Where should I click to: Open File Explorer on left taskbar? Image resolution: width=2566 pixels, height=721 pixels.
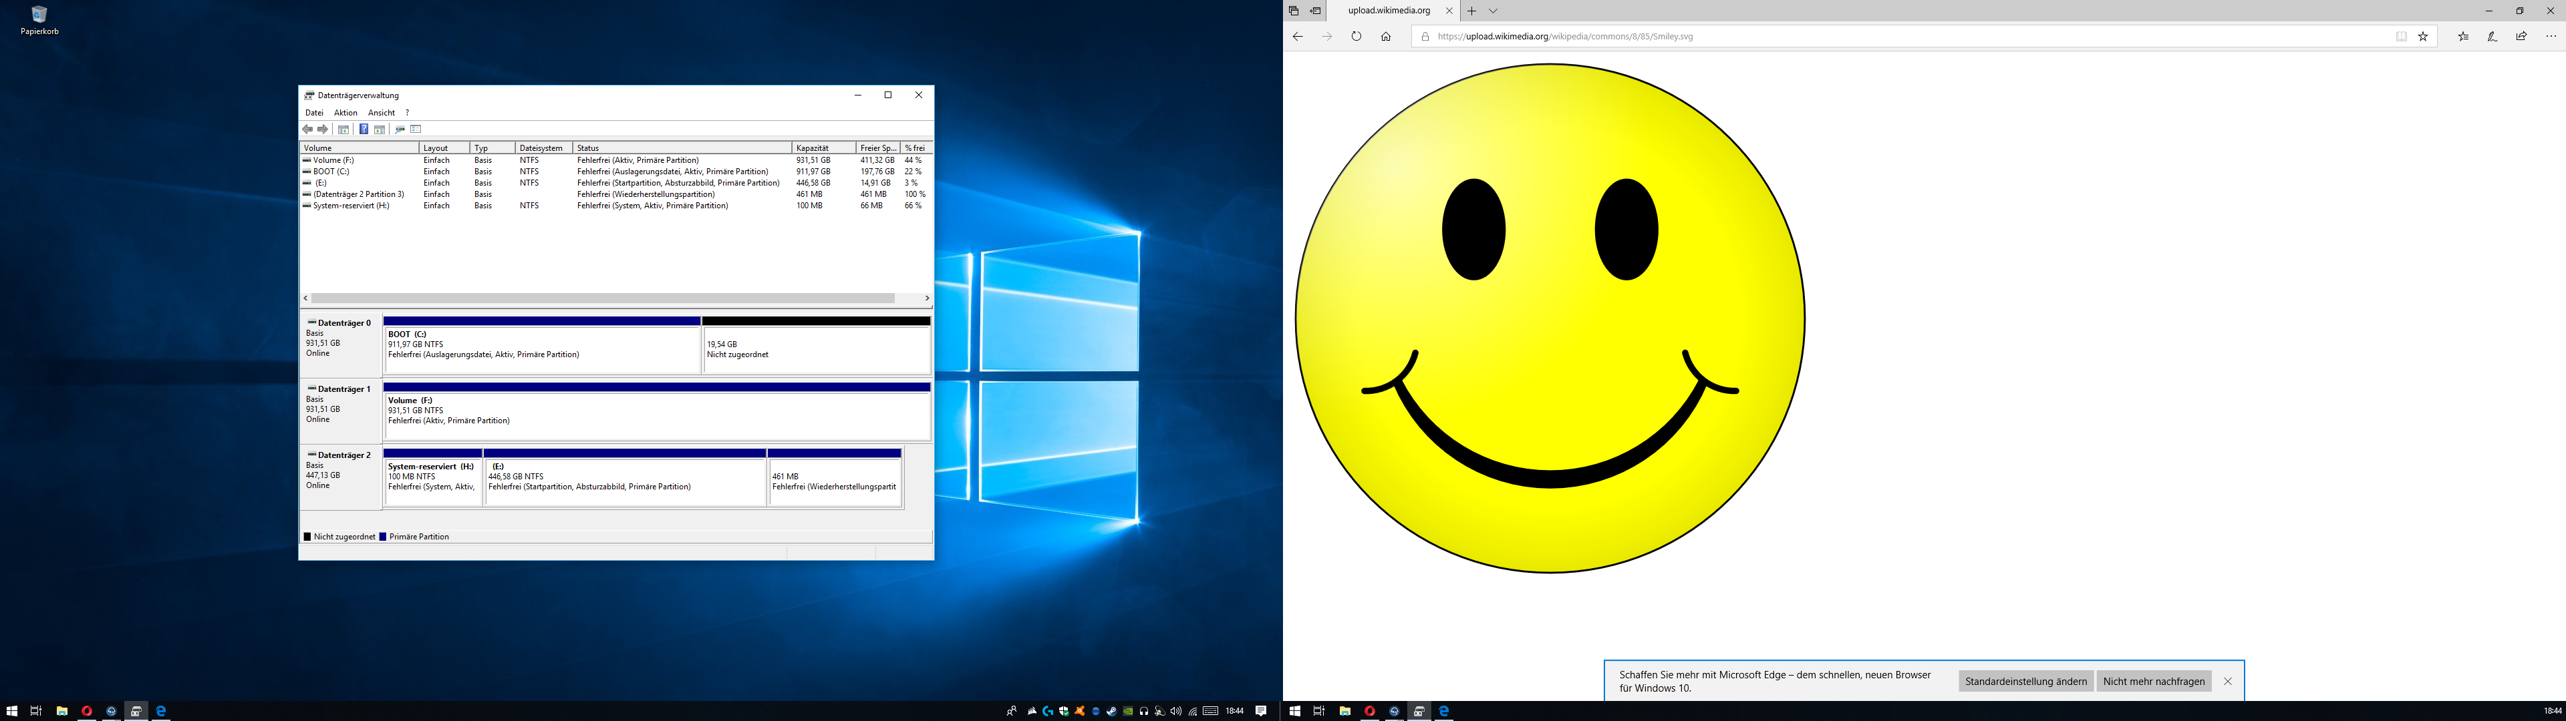61,711
